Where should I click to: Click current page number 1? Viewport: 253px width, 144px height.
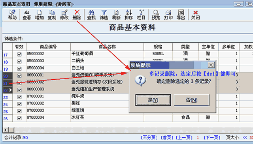click(198, 138)
